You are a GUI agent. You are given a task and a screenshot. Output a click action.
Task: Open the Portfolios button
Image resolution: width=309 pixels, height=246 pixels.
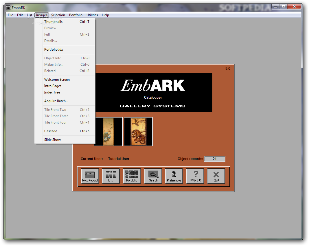tap(132, 176)
